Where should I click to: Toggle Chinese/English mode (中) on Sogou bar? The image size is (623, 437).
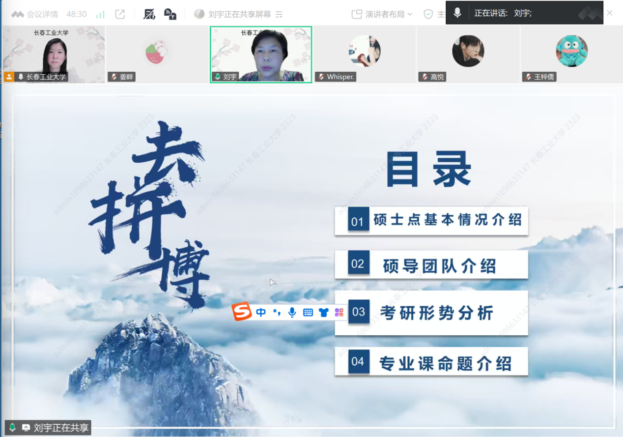261,312
